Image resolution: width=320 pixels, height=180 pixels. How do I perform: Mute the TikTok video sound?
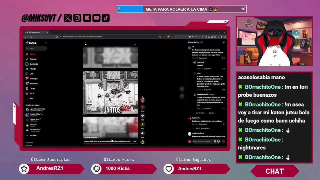[86, 44]
